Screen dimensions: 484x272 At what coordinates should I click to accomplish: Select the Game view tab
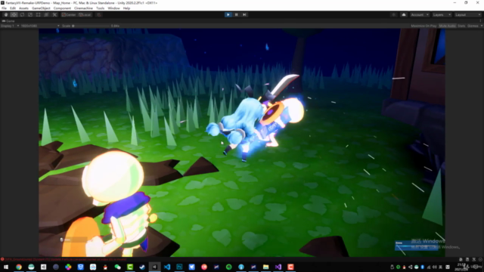click(x=8, y=21)
